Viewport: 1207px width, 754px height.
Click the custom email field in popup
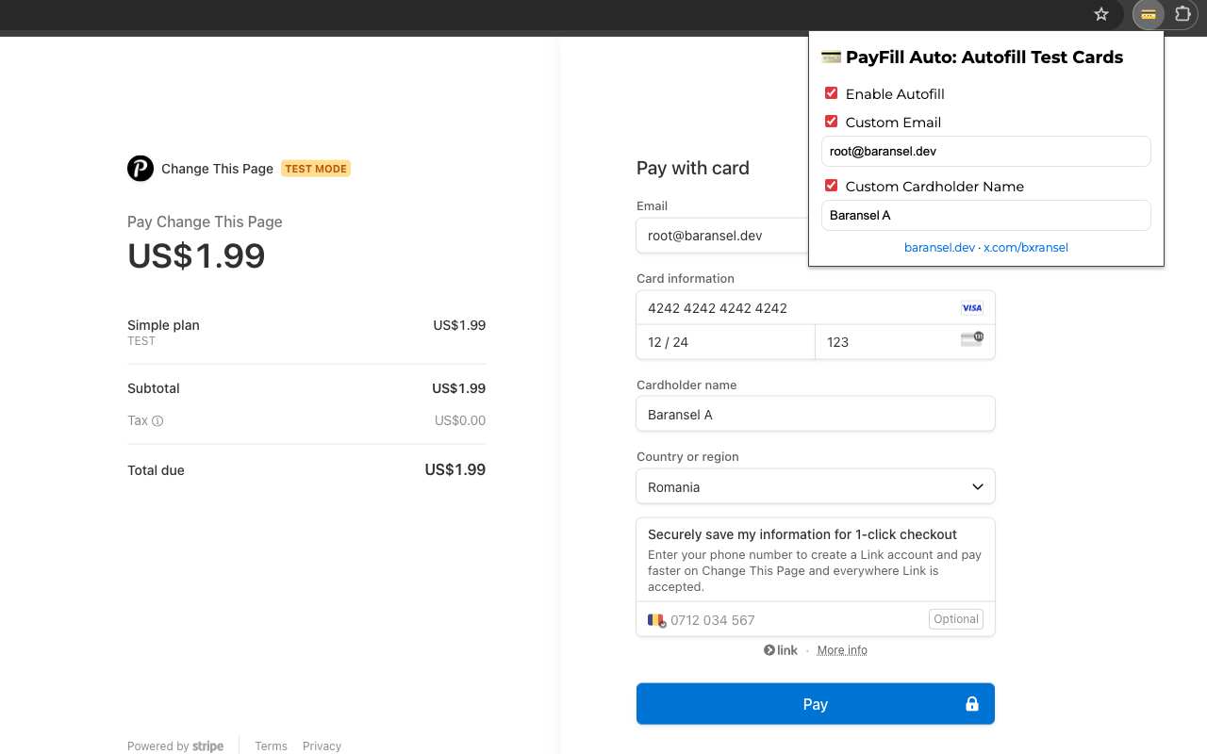click(985, 151)
